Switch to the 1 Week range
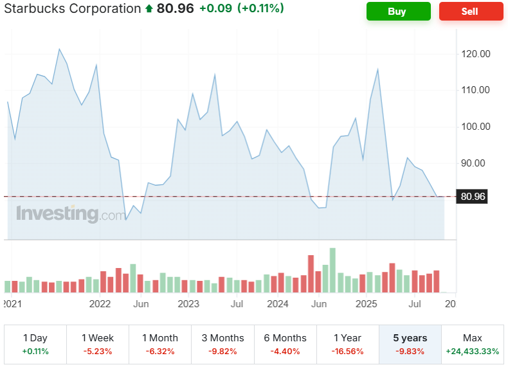This screenshot has width=508, height=367. click(98, 344)
